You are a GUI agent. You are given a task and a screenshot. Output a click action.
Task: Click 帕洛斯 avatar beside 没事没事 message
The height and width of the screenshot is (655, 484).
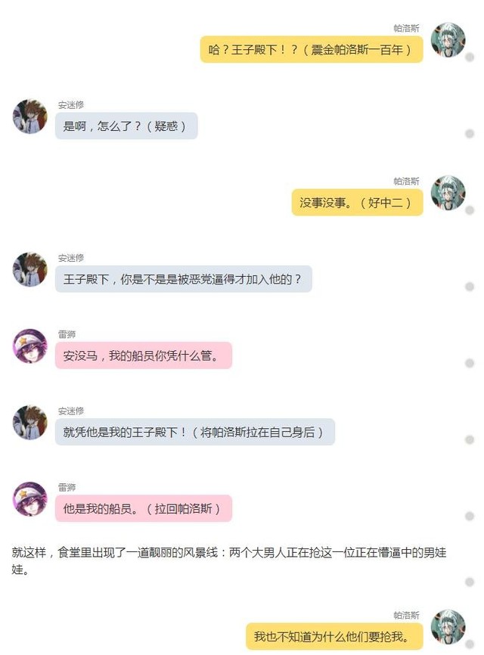[x=448, y=193]
